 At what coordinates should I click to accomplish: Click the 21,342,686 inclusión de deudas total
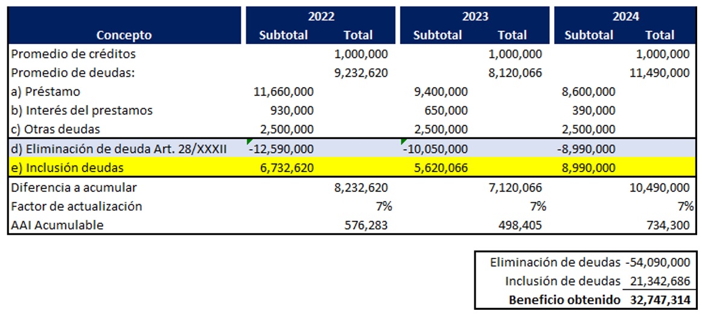tap(660, 281)
